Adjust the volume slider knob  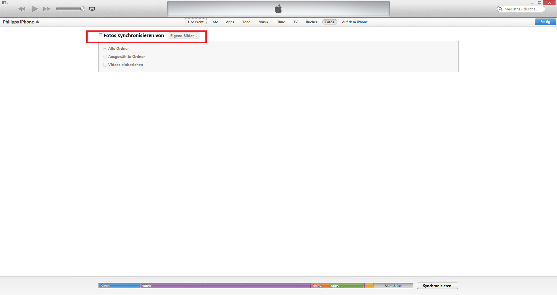pyautogui.click(x=83, y=9)
